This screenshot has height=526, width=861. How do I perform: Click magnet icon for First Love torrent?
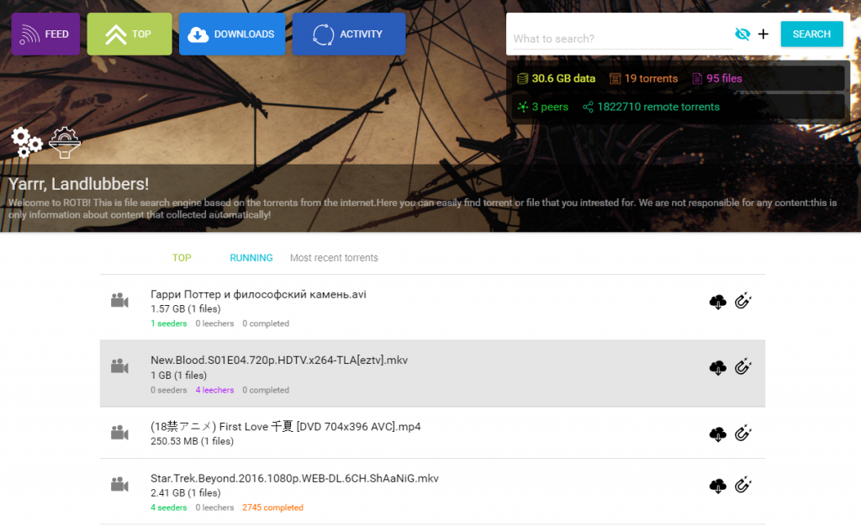point(742,433)
